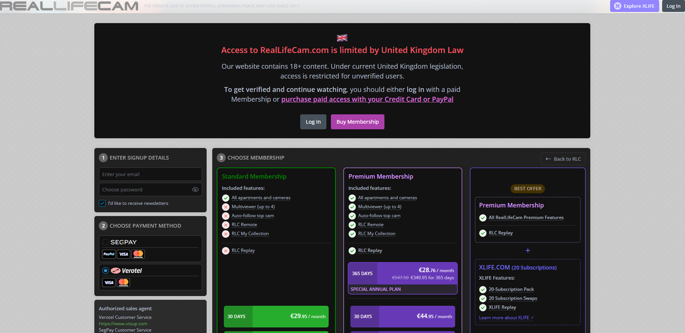Click green check next to Premium My Collection
The image size is (685, 333).
352,234
